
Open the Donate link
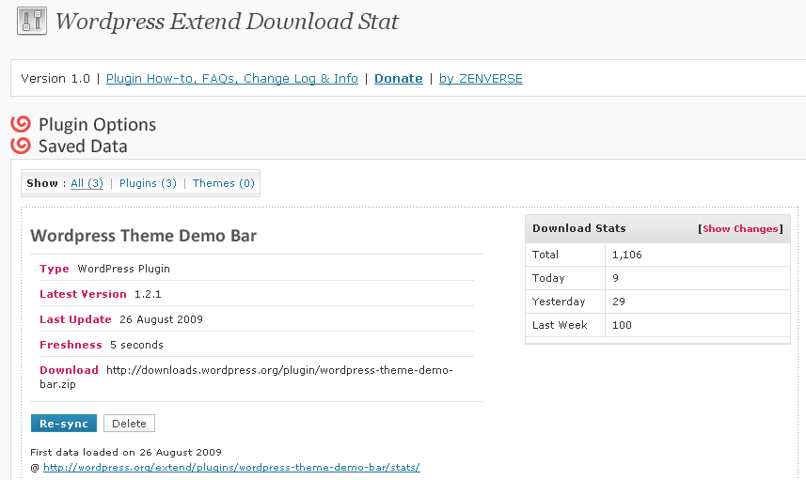(399, 79)
